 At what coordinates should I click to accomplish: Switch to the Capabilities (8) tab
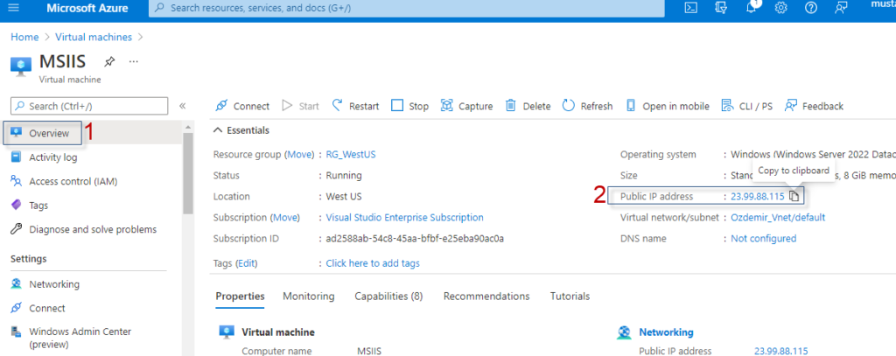[x=388, y=296]
